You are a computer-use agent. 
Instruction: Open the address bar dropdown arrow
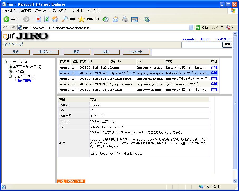click(192, 28)
